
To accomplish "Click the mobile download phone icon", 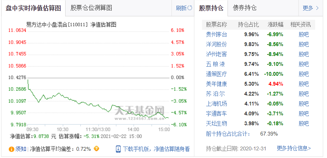I will click(x=118, y=149).
